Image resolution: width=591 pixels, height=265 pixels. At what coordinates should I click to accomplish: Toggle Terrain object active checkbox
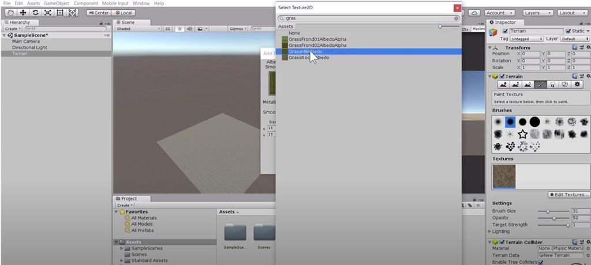(x=505, y=31)
